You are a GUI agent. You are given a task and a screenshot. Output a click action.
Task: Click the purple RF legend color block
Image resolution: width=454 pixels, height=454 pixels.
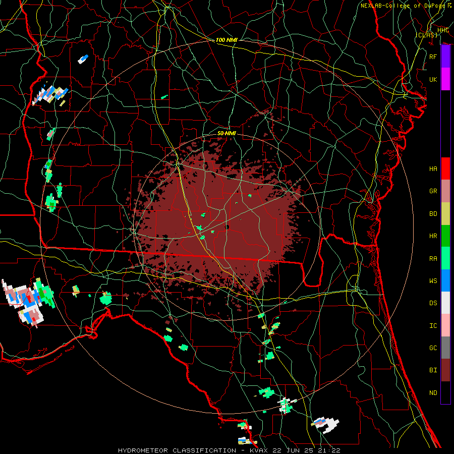click(445, 56)
